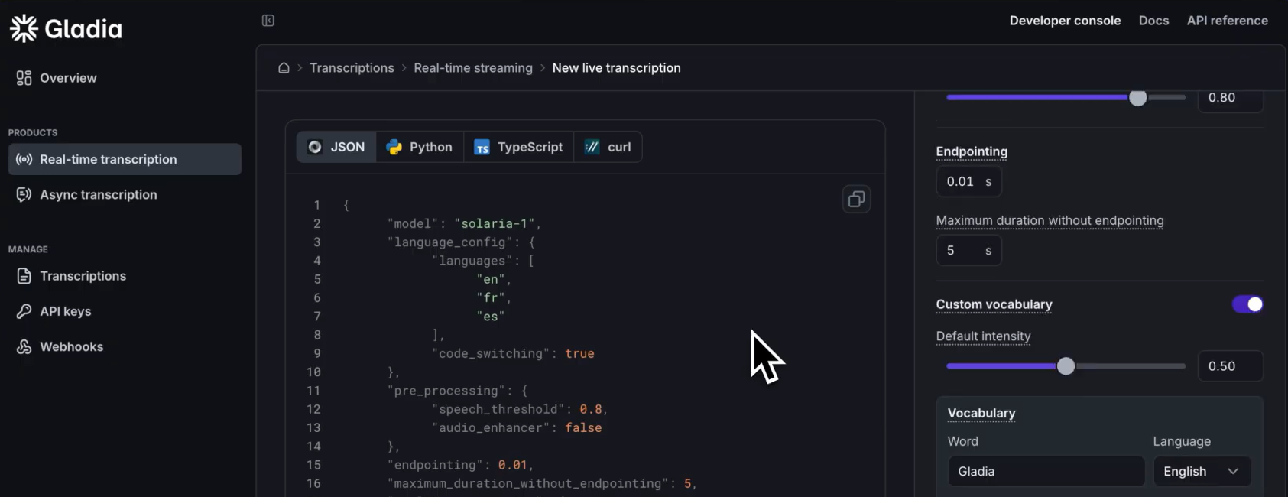Click the Maximum duration without endpointing field
This screenshot has width=1288, height=497.
968,251
